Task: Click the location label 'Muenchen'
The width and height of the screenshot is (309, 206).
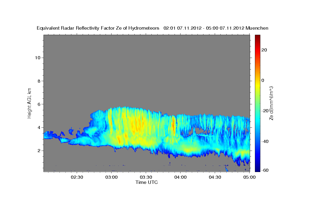Action: [x=257, y=28]
